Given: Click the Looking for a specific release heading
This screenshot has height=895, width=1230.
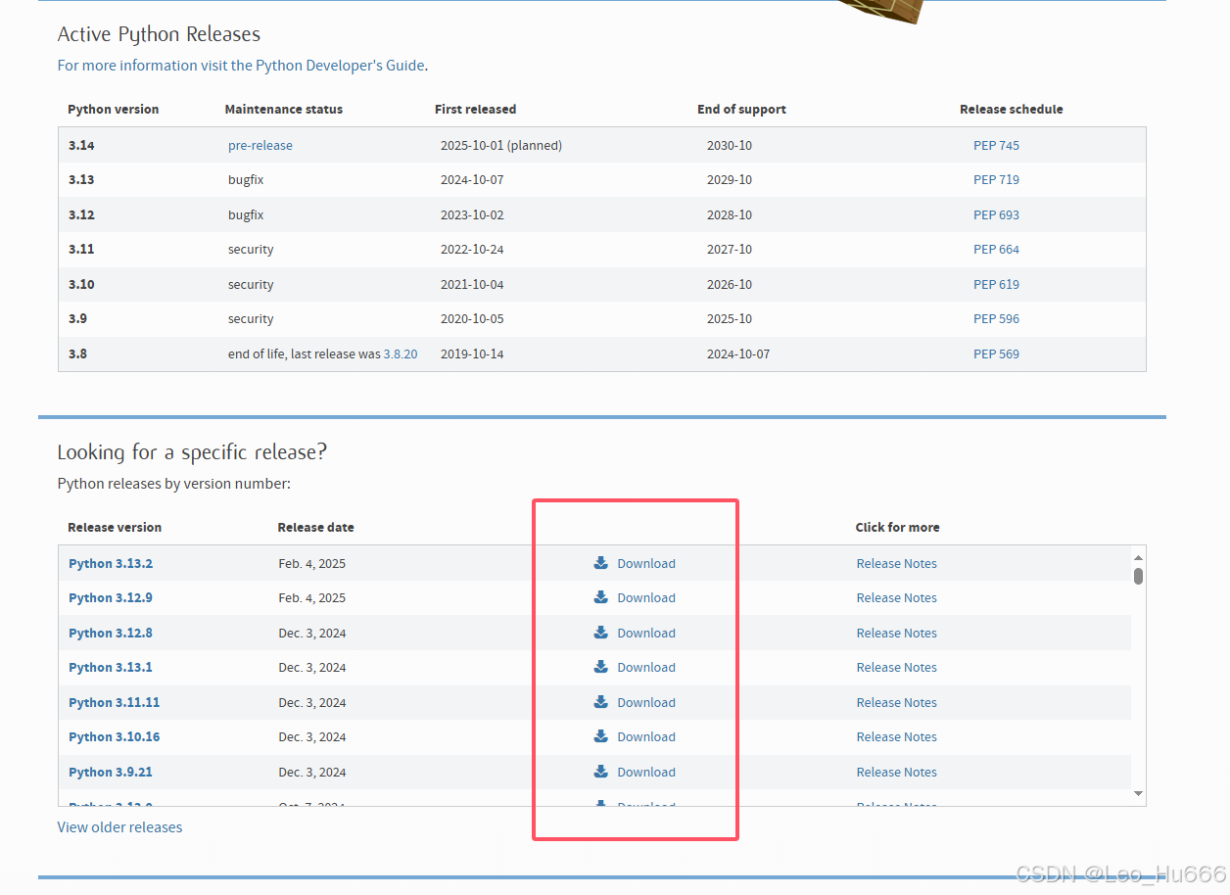Looking at the screenshot, I should pyautogui.click(x=192, y=452).
